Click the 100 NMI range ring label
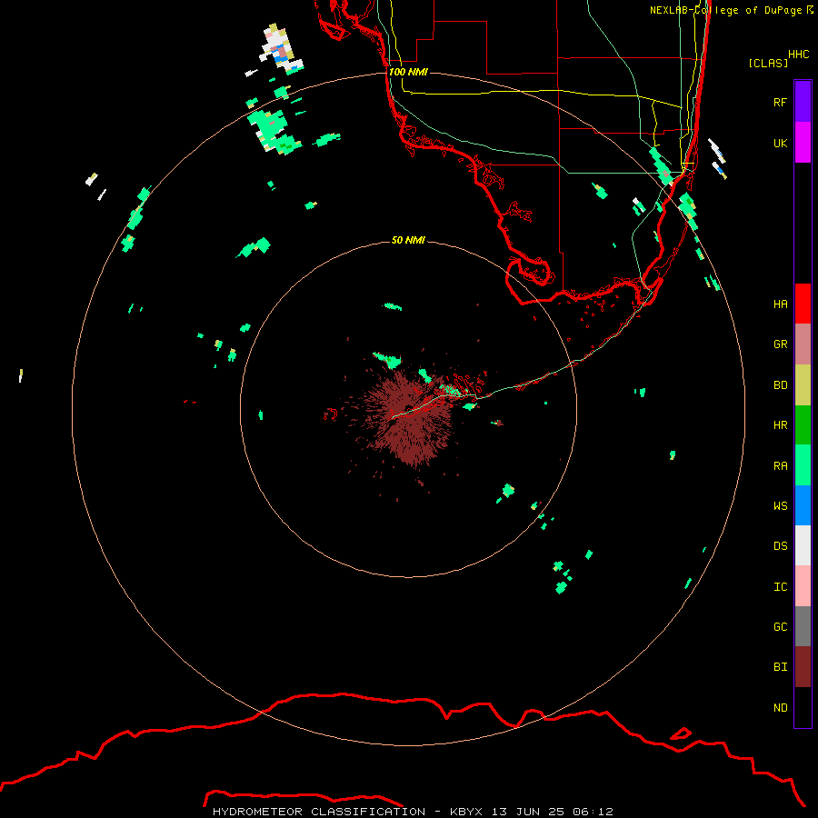Screen dimensions: 818x818 (408, 72)
